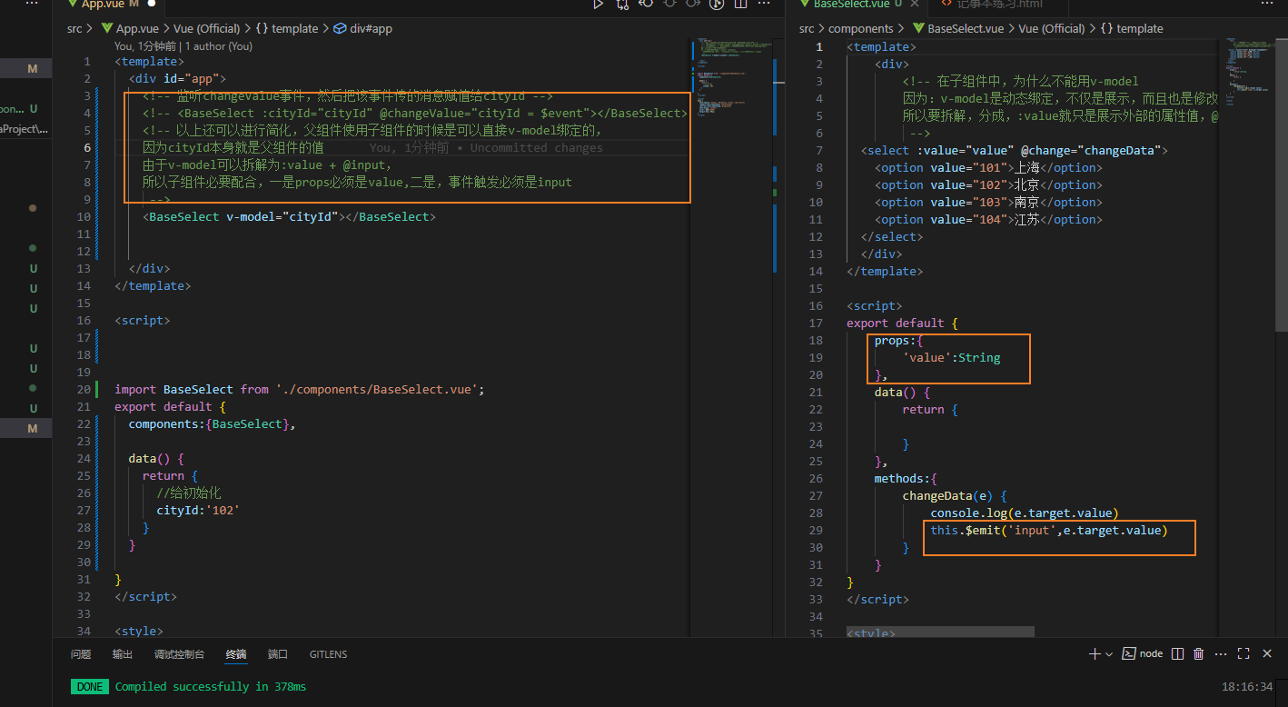Screen dimensions: 1288x707
Task: Select the 终端 panel tab
Action: 236,654
